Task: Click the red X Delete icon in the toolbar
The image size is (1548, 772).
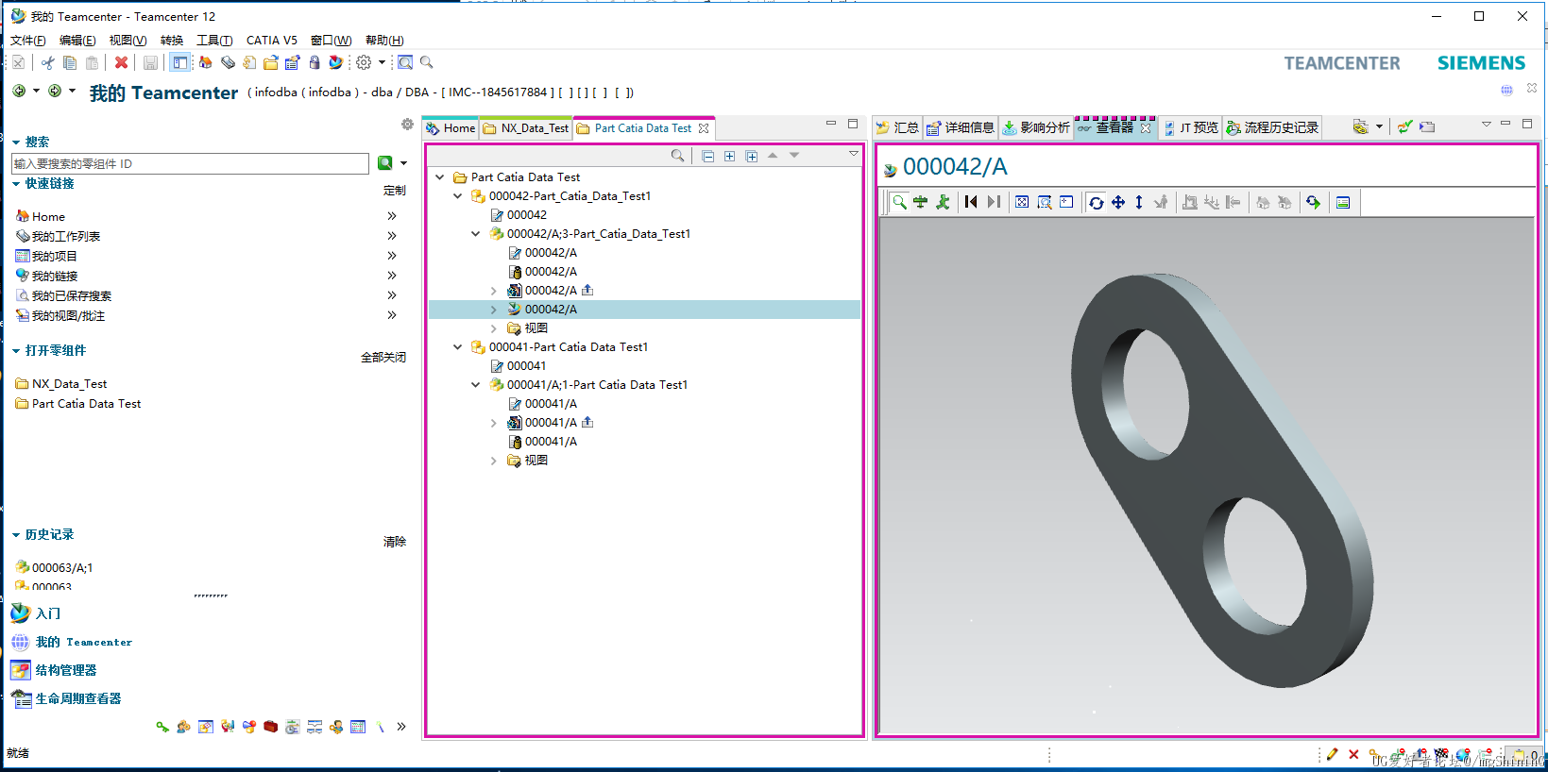Action: 121,62
